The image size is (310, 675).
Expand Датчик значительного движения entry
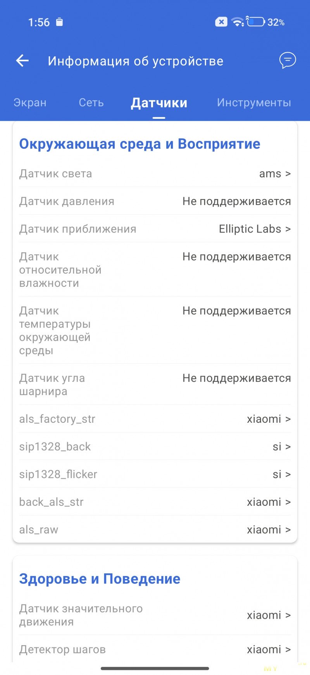pyautogui.click(x=269, y=615)
